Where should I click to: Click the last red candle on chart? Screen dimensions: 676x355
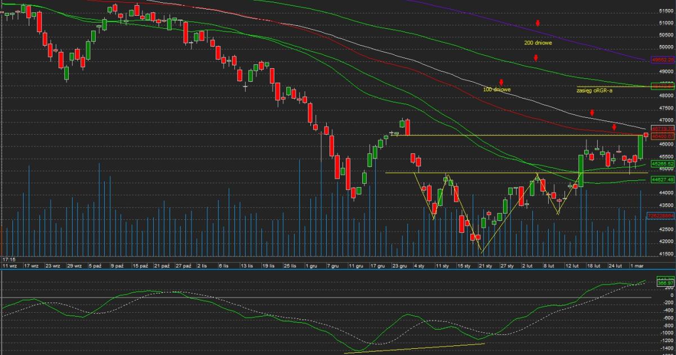646,134
